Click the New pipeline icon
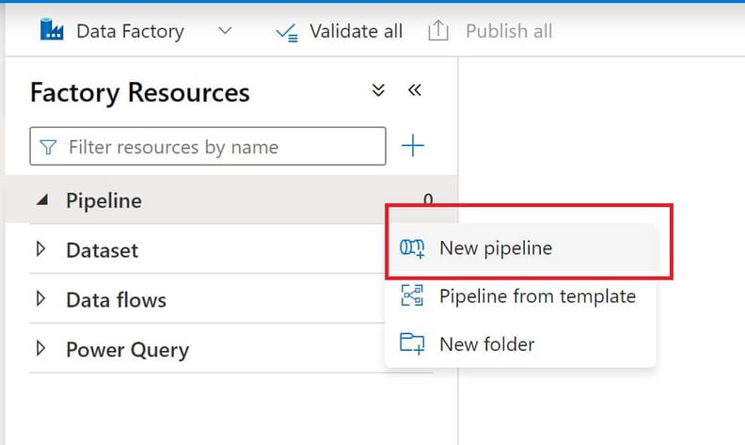 412,248
